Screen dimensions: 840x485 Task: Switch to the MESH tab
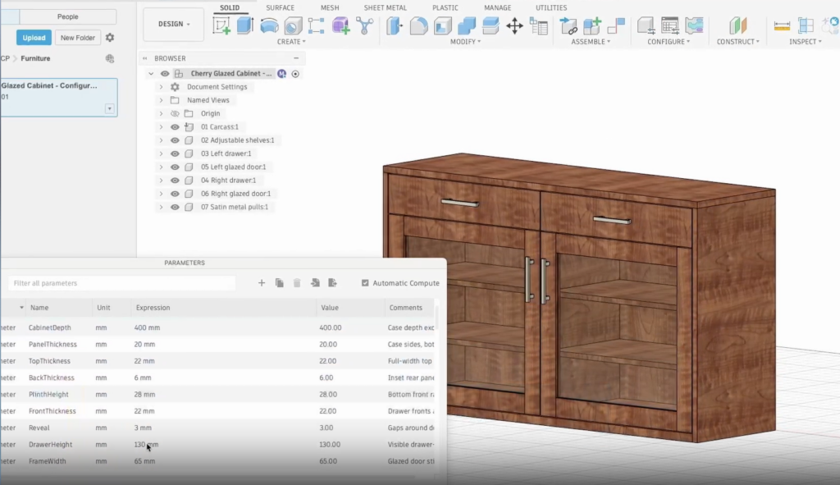coord(330,8)
